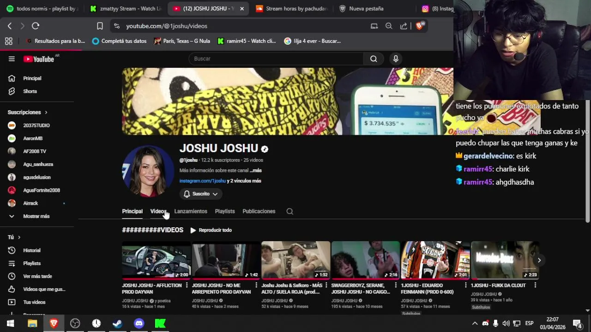
Task: Open ramirr45 Watch bookmark
Action: click(247, 41)
